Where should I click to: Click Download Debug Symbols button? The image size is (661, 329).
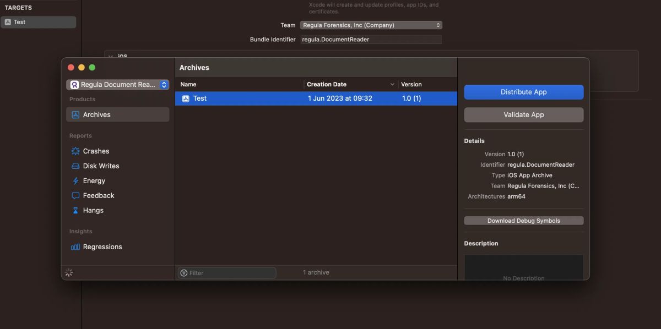click(x=524, y=221)
